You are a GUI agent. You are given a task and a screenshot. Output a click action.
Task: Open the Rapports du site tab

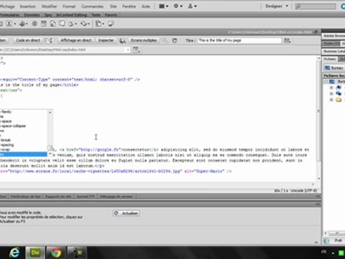[58, 196]
